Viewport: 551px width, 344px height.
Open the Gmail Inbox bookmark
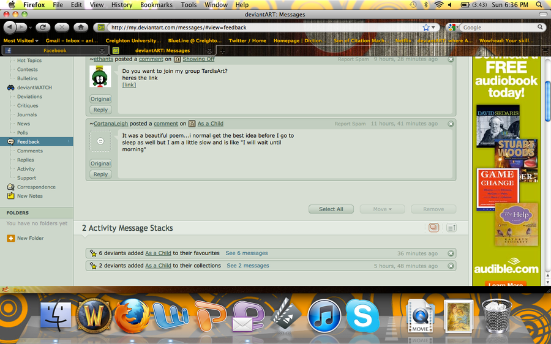click(x=72, y=41)
